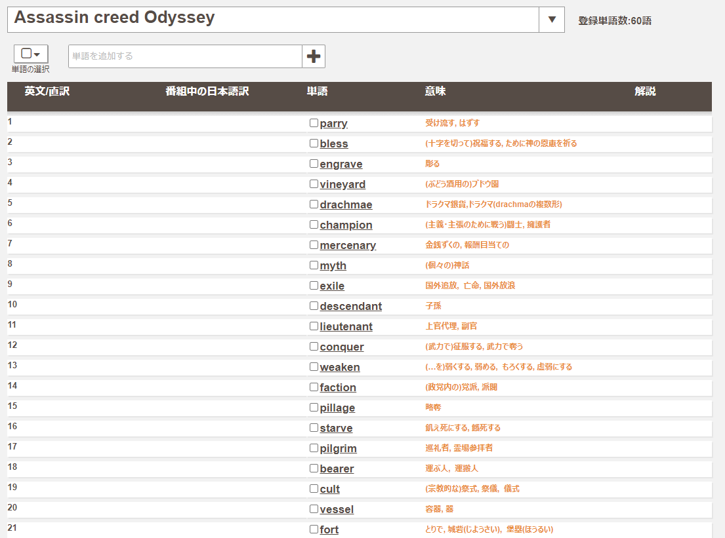
Task: Open the bearer word link
Action: [337, 469]
